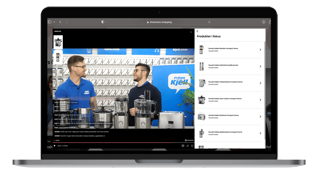This screenshot has height=187, width=318.
Task: Go forward in Safari history
Action: click(x=67, y=22)
